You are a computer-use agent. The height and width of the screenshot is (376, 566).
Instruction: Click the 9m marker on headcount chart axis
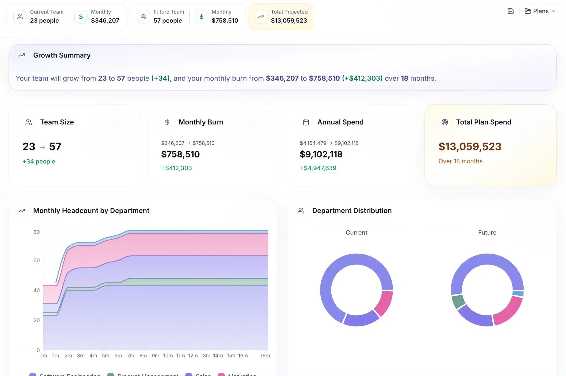[x=155, y=356]
